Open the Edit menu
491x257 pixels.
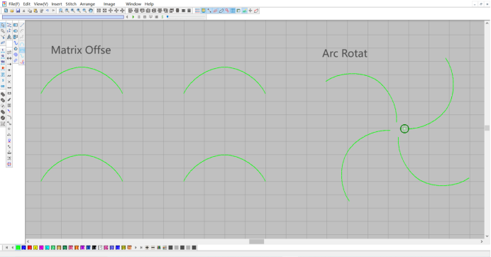[x=27, y=4]
